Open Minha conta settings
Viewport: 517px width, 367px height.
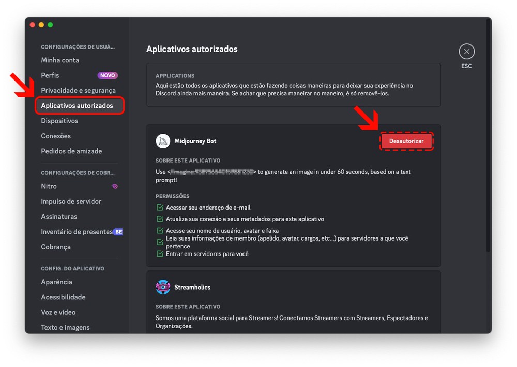60,60
